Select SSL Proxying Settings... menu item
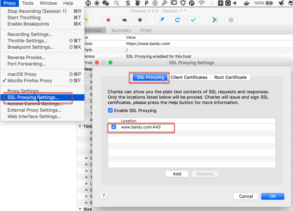 [42, 97]
